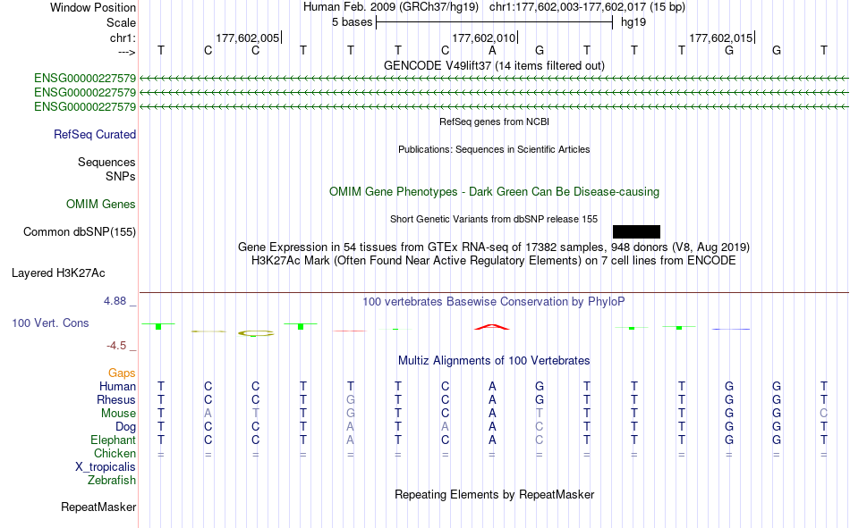The width and height of the screenshot is (850, 528).
Task: Click the 4.88 upper PhyloP scale value
Action: (115, 301)
